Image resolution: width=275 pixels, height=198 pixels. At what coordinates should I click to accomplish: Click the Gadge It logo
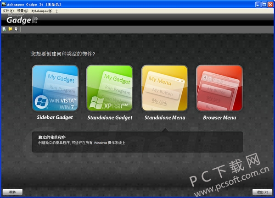22,19
